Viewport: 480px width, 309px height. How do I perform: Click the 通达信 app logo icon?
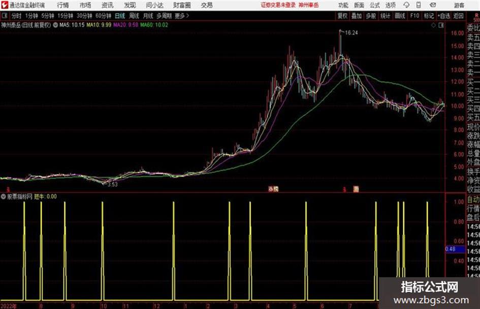tap(5, 5)
